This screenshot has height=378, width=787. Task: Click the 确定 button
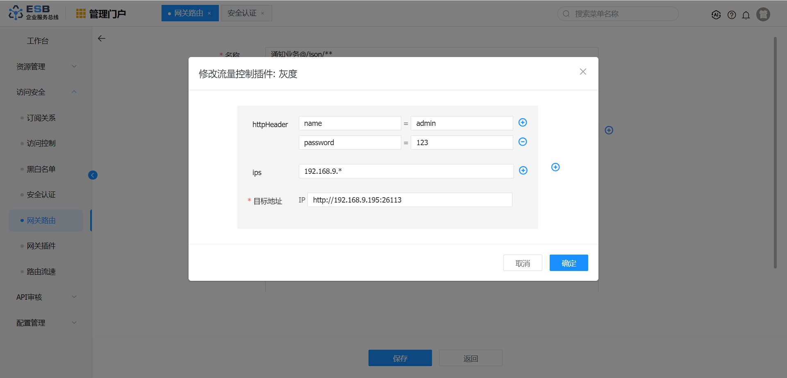569,263
